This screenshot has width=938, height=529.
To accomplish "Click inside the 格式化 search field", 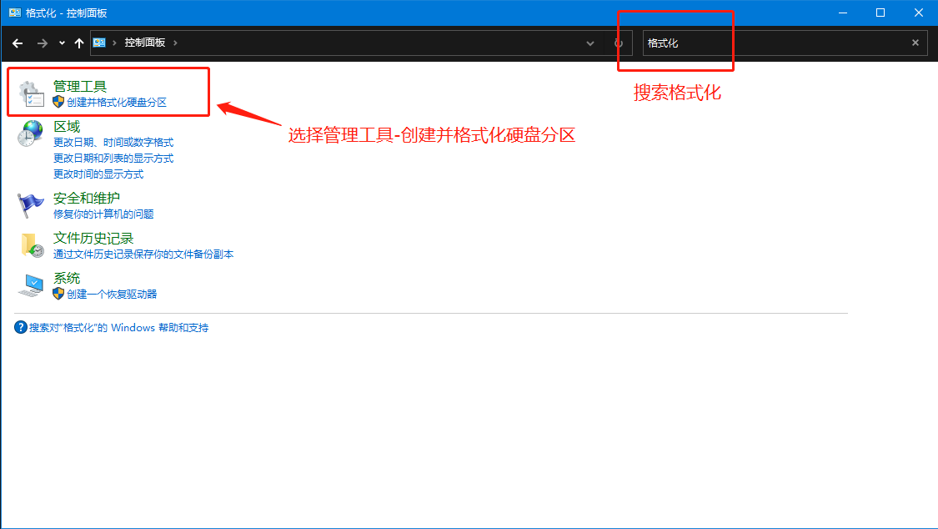I will [750, 42].
